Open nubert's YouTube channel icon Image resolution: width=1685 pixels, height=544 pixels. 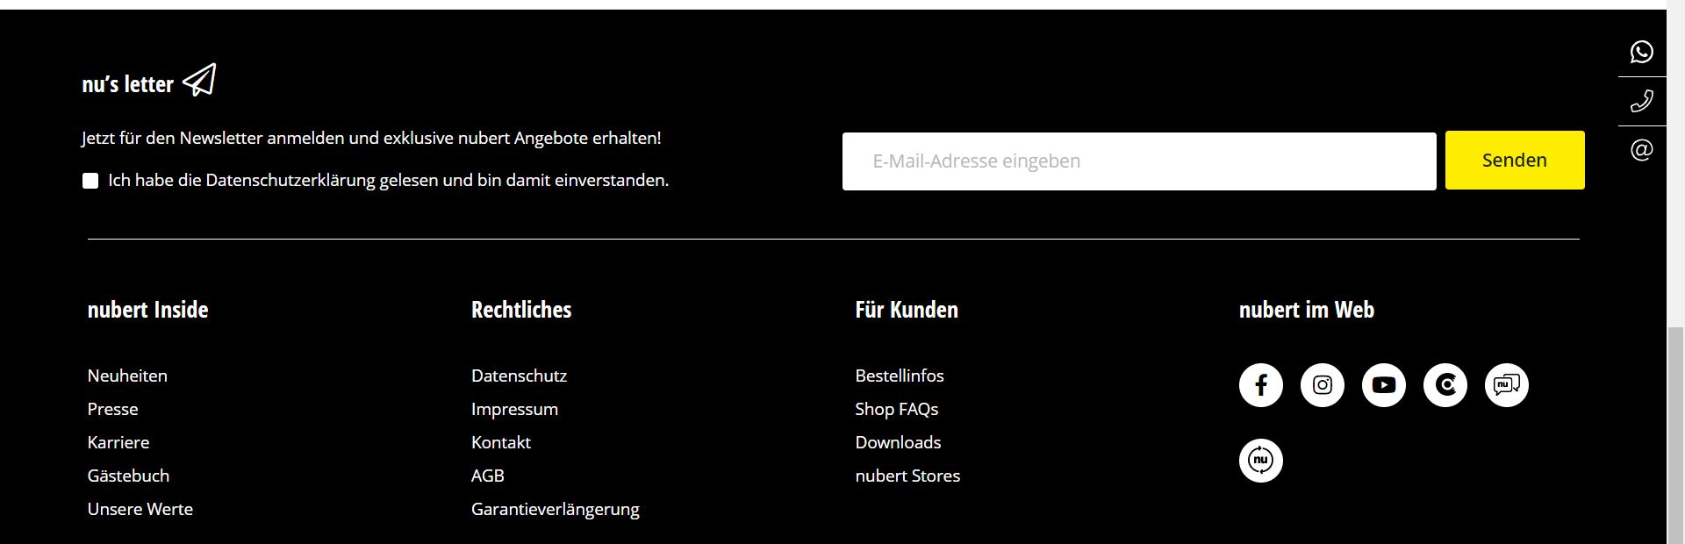click(1383, 385)
